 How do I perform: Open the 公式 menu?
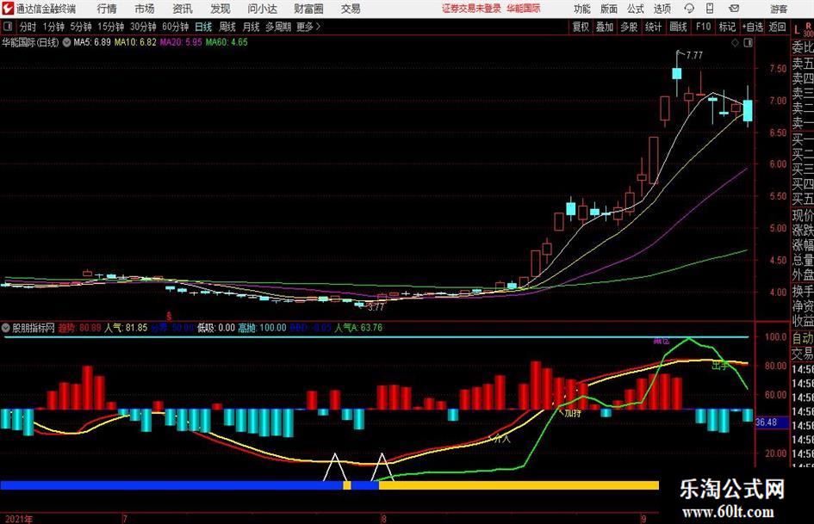tap(636, 9)
